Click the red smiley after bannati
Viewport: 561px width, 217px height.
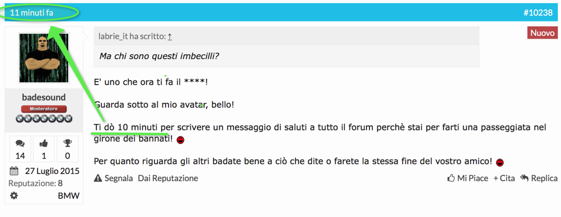(181, 139)
